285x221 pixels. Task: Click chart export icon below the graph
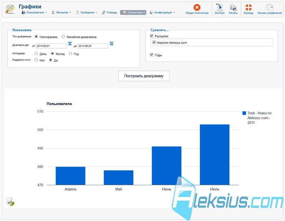(10, 201)
